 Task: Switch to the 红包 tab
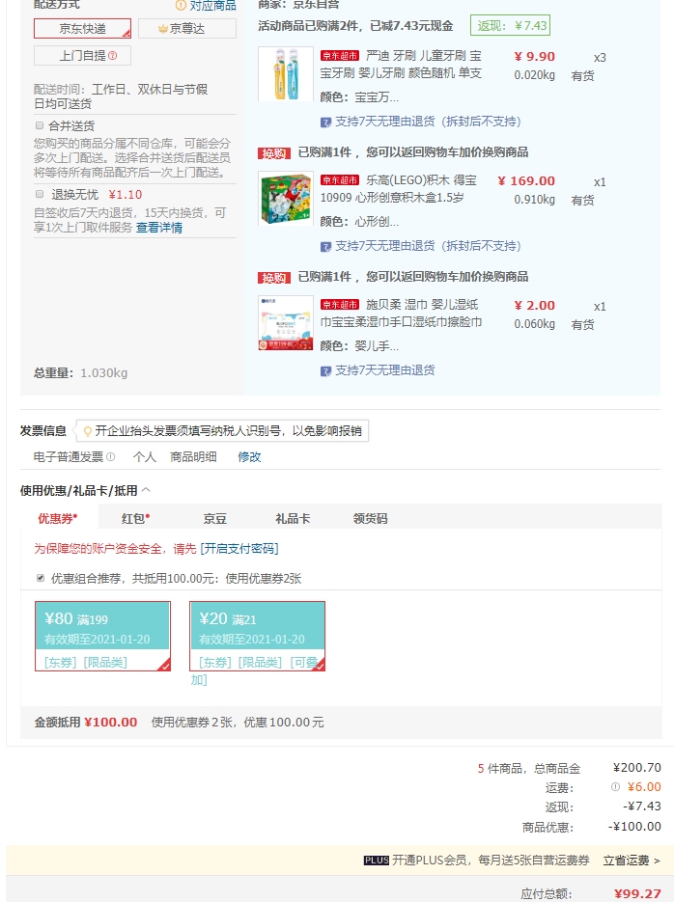(136, 518)
